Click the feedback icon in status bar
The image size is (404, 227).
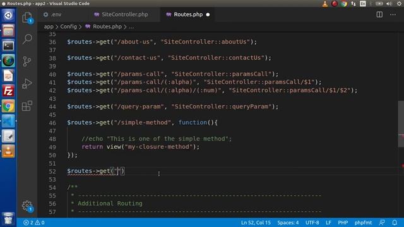[382, 223]
